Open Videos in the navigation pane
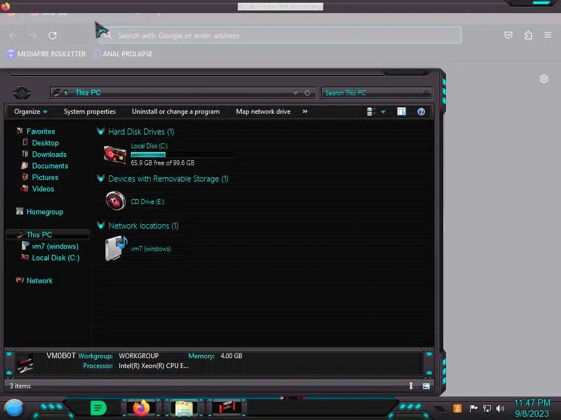This screenshot has height=420, width=561. [43, 189]
